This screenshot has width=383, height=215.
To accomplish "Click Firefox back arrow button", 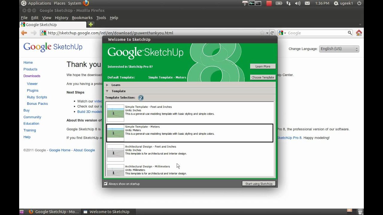I will [24, 33].
